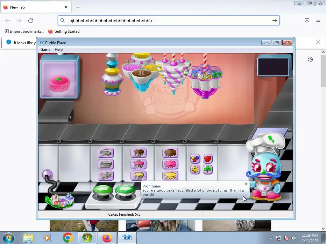Open the Game menu

pos(45,50)
